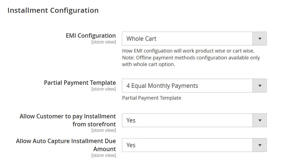Click the Allow Customer to pay Installment label
Viewport: 296px width, 161px height.
pyautogui.click(x=67, y=120)
